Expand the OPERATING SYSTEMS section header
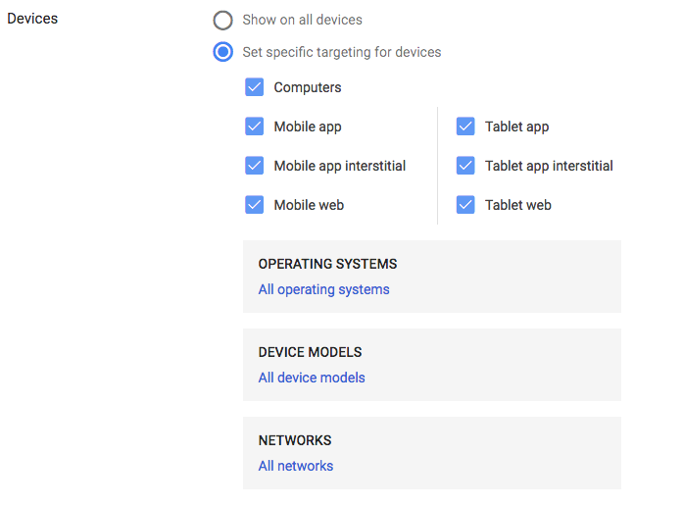 pyautogui.click(x=327, y=264)
